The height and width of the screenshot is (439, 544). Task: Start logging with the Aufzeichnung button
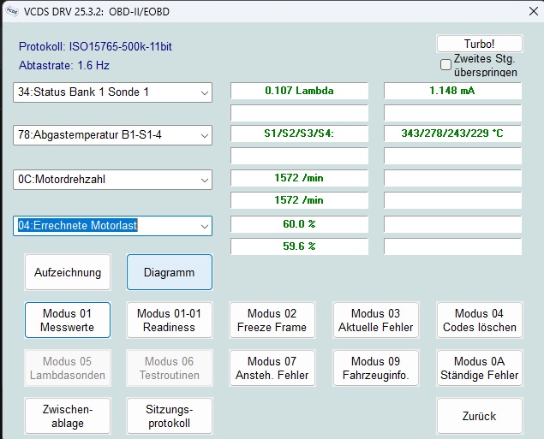(x=68, y=273)
